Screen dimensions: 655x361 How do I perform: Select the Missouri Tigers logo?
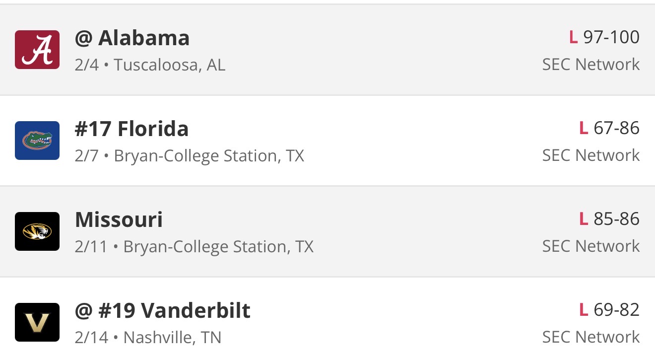[37, 231]
